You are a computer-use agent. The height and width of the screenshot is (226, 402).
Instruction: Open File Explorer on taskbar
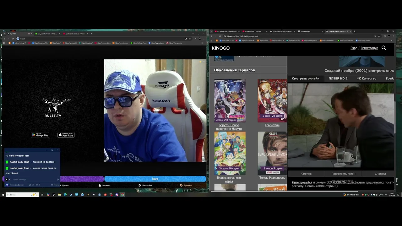point(59,195)
